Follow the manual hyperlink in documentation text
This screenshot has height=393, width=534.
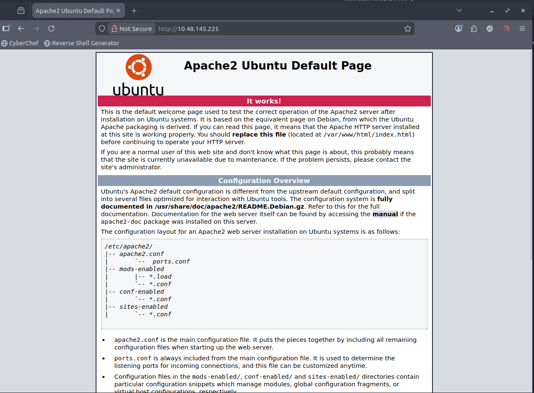click(385, 214)
